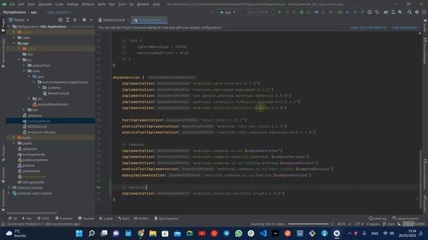The image size is (428, 240).
Task: Expand the androidTest folder
Action: (24, 65)
